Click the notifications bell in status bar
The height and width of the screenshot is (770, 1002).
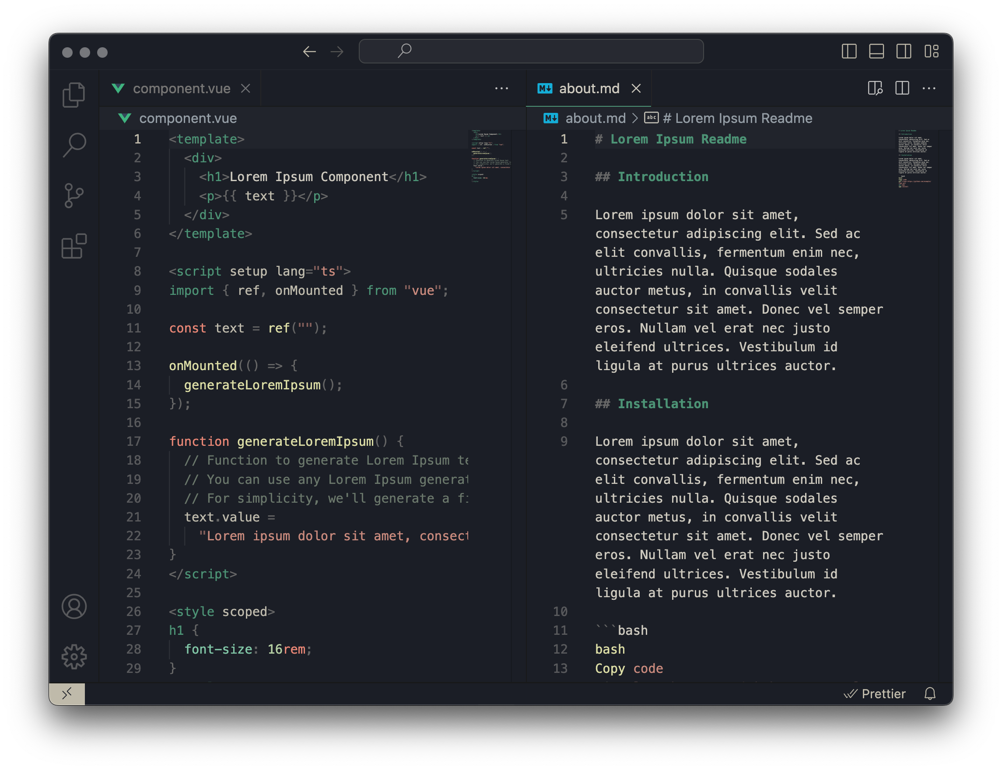click(x=929, y=693)
